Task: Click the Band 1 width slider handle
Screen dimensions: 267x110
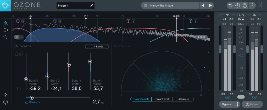Action: coord(26,79)
